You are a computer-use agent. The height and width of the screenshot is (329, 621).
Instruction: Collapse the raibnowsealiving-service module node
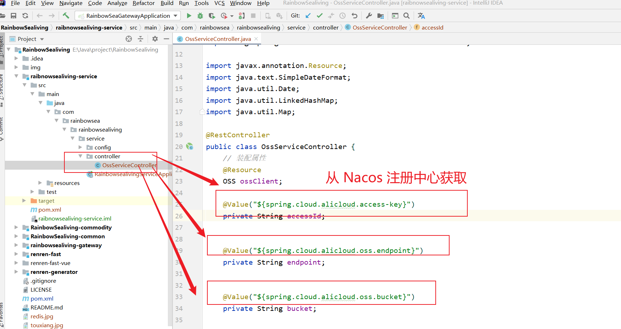point(16,76)
